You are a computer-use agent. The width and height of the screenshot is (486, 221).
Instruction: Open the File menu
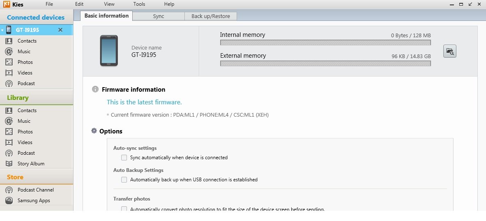tap(49, 4)
